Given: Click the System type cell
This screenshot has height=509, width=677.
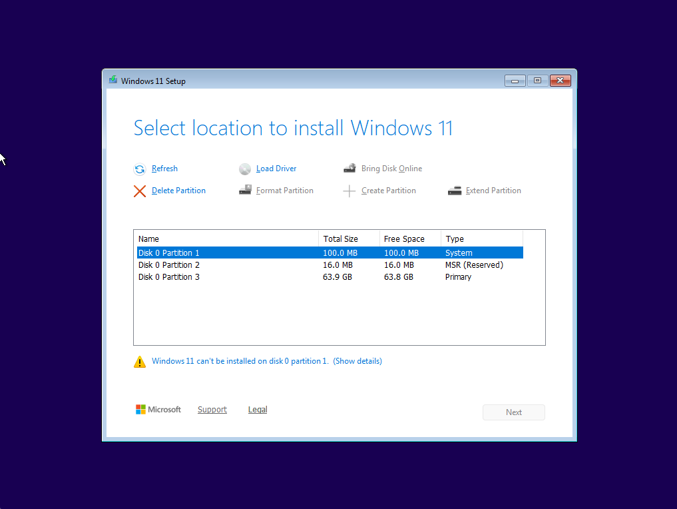Looking at the screenshot, I should (x=459, y=253).
